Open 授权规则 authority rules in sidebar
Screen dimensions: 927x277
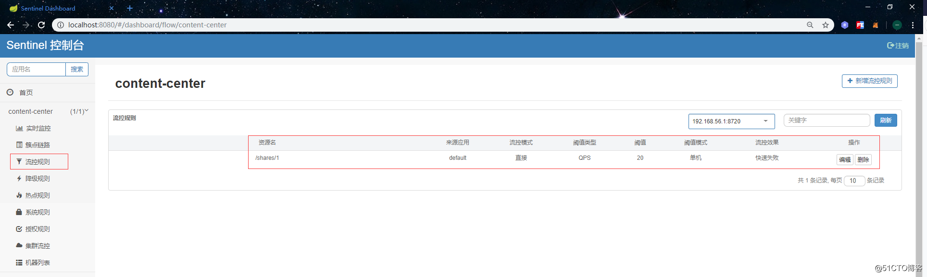click(38, 229)
